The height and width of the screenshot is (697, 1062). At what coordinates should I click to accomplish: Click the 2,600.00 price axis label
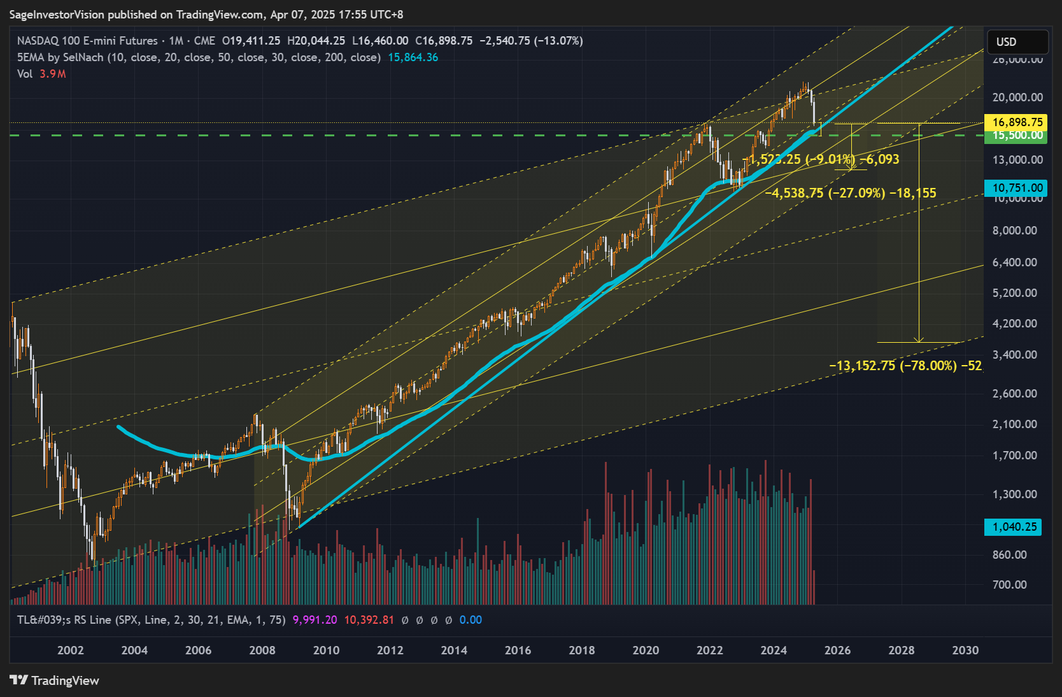pyautogui.click(x=1015, y=394)
